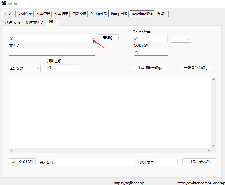The width and height of the screenshot is (225, 185).
Task: Open the twitter.com/AGIBotApp link
Action: [201, 183]
